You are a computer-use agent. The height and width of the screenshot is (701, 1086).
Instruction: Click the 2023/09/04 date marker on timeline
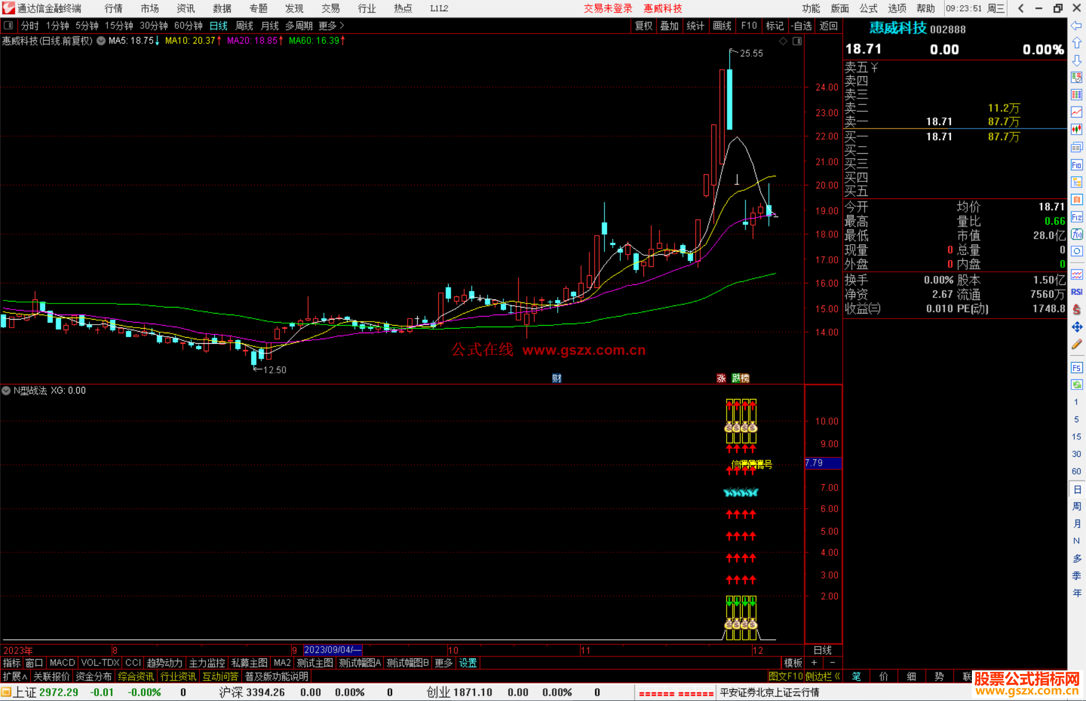332,650
